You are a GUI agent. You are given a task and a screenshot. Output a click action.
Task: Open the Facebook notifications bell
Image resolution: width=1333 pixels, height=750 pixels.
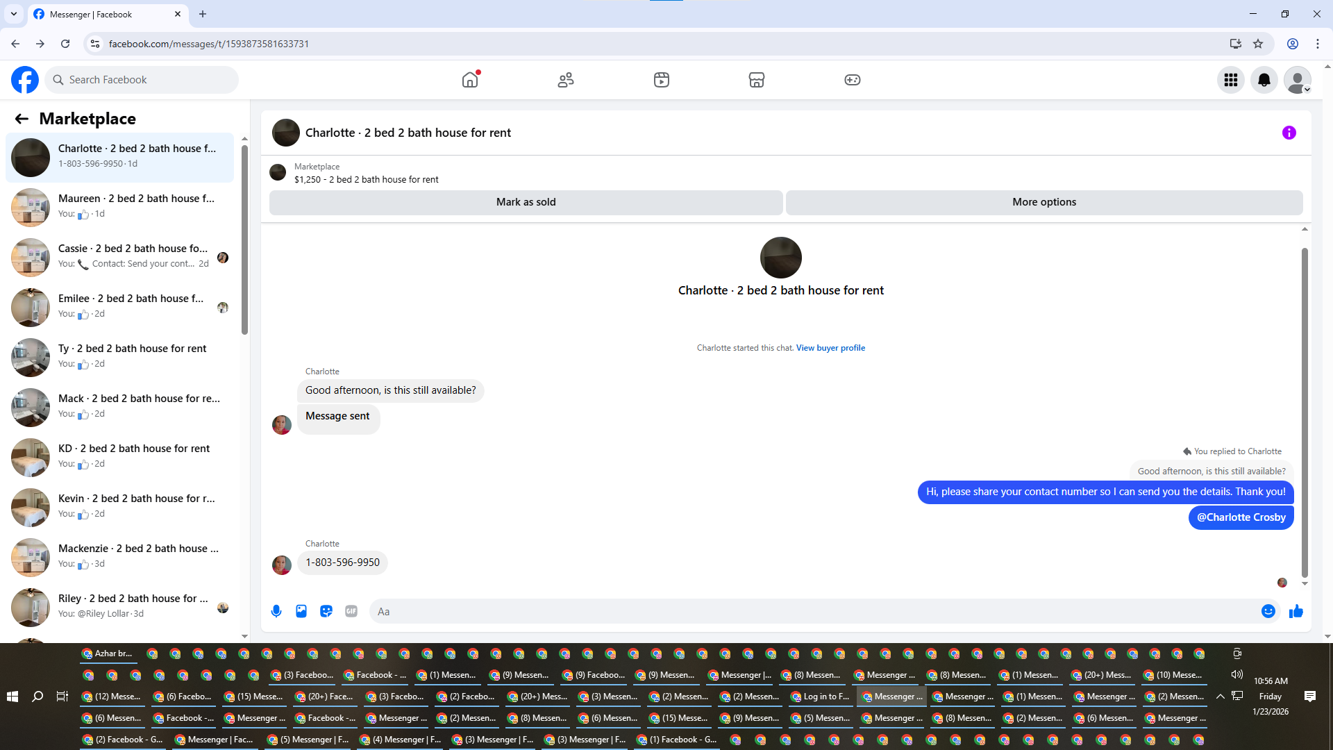1264,80
